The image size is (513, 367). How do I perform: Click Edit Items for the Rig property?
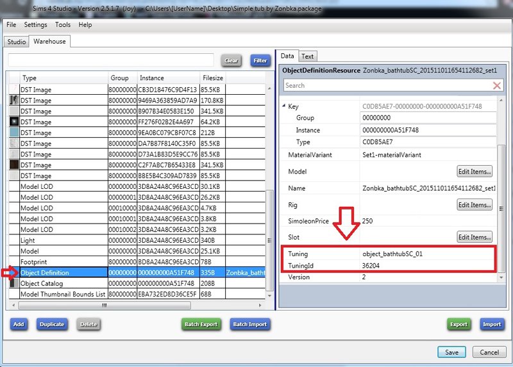point(475,205)
